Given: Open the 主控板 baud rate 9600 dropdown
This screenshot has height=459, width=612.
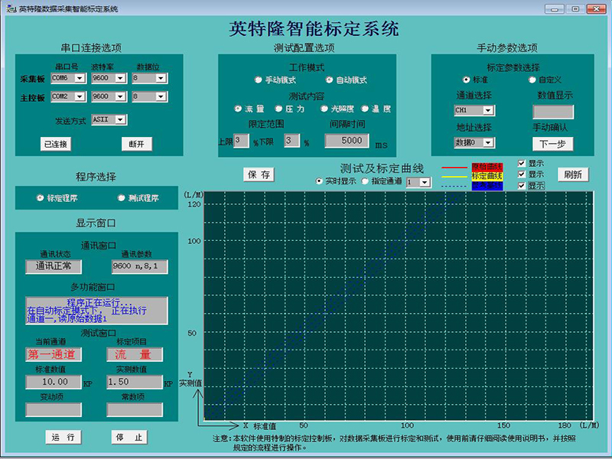Looking at the screenshot, I should [120, 97].
